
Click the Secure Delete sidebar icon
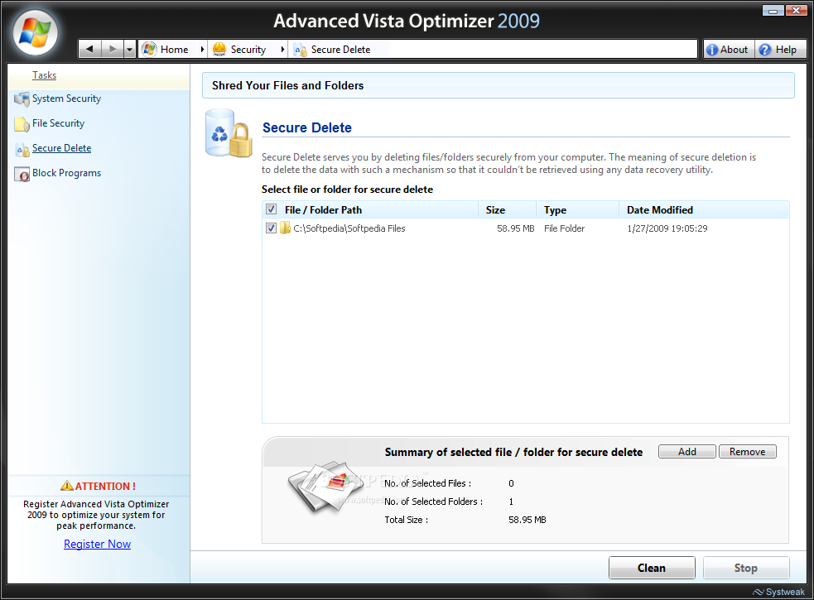click(22, 150)
